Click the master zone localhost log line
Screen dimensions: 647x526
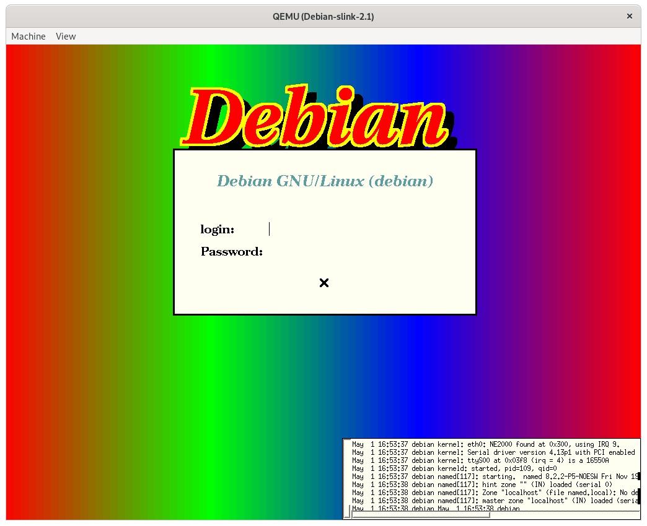pyautogui.click(x=490, y=501)
